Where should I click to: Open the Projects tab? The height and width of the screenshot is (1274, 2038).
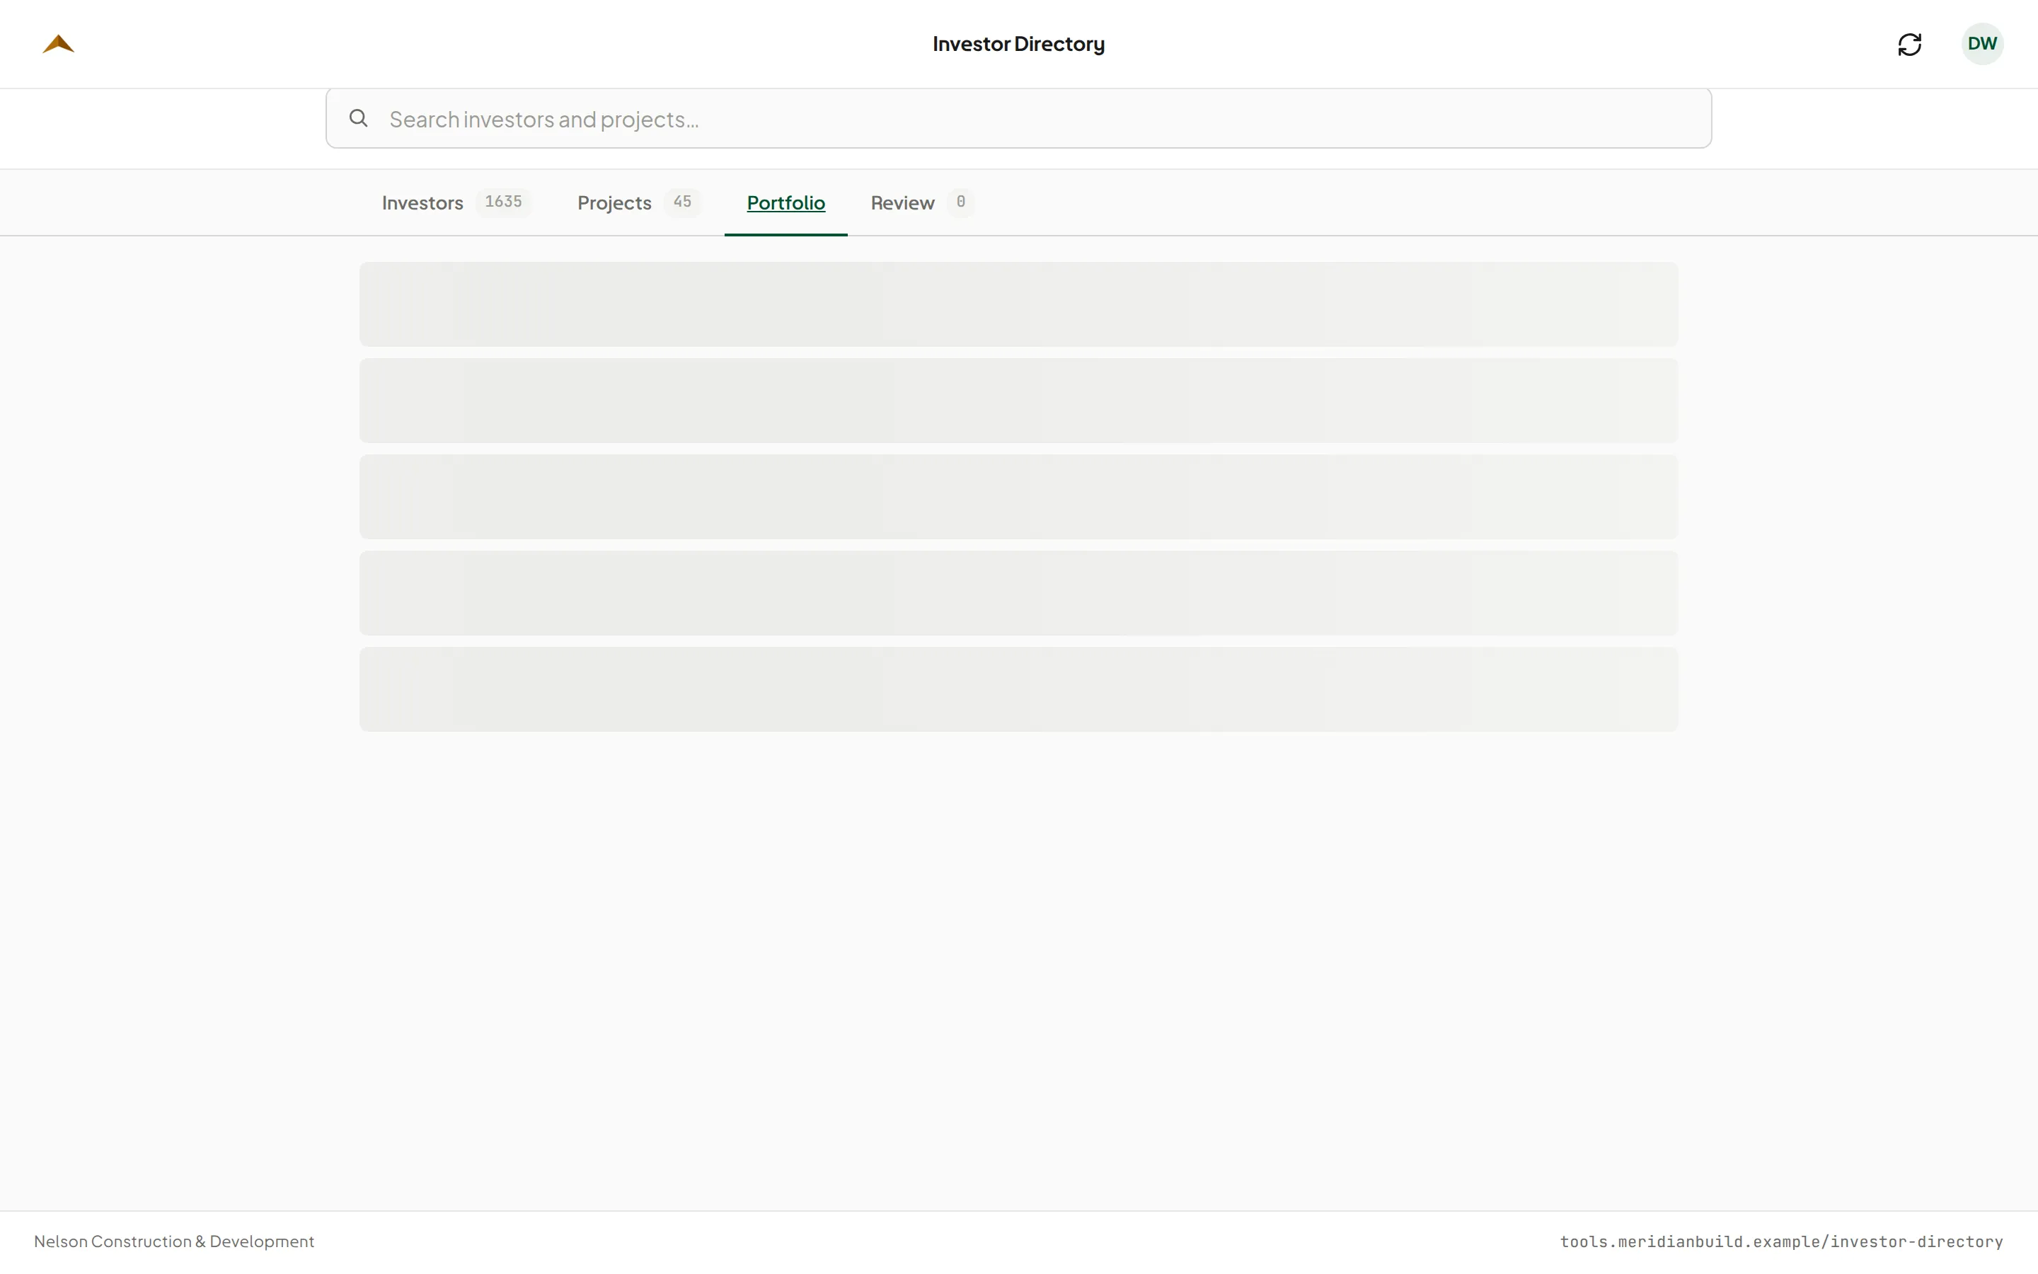click(x=614, y=203)
